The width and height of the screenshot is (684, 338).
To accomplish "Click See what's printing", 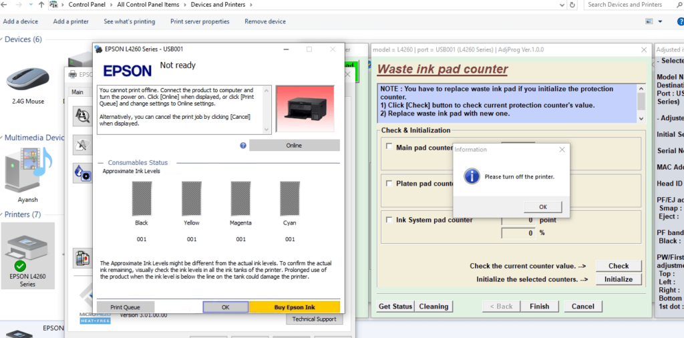I will tap(129, 21).
